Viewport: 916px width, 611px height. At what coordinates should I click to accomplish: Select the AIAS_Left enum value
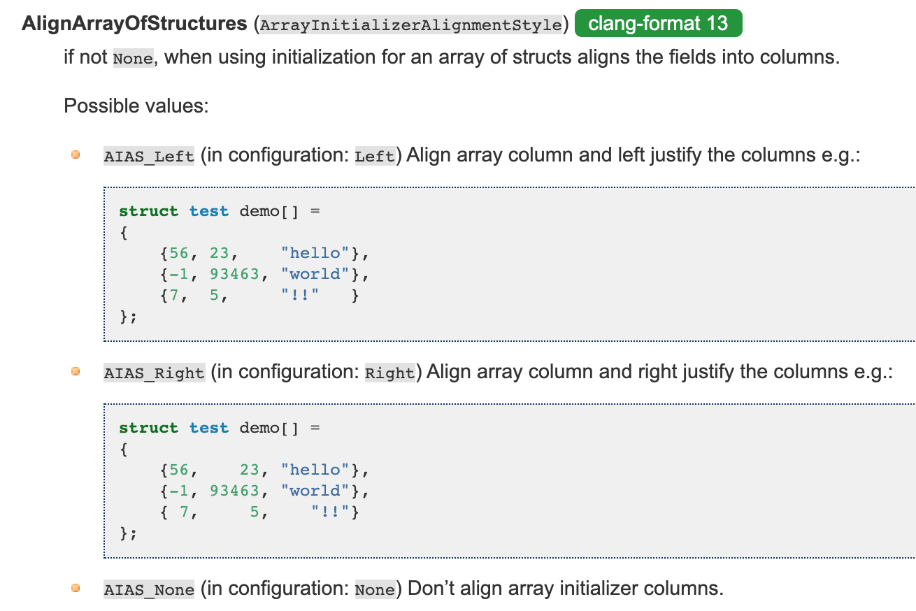click(x=149, y=156)
